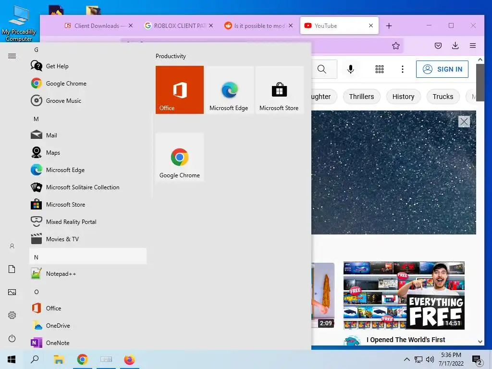Click the Productivity group title
The image size is (492, 369).
tap(171, 56)
